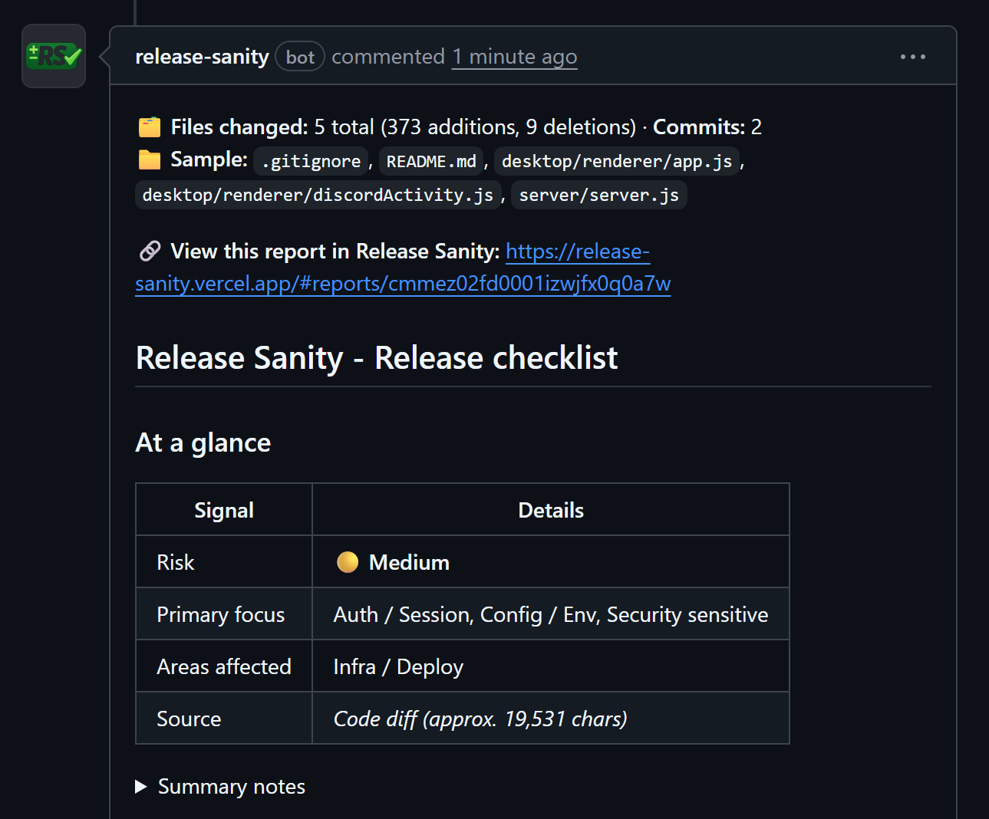Open the comment options kebab menu
The image size is (989, 819).
(912, 56)
